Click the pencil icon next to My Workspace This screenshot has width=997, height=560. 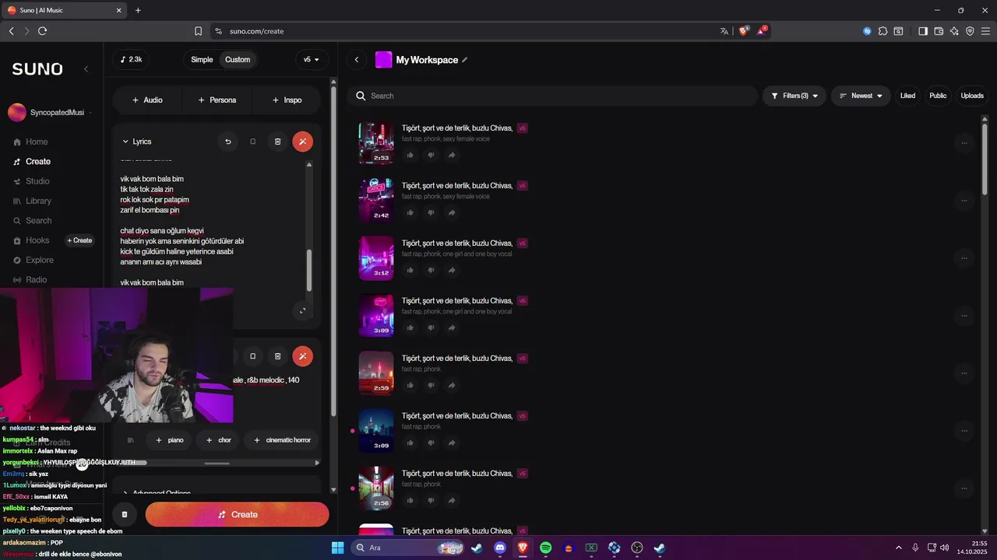click(x=465, y=60)
